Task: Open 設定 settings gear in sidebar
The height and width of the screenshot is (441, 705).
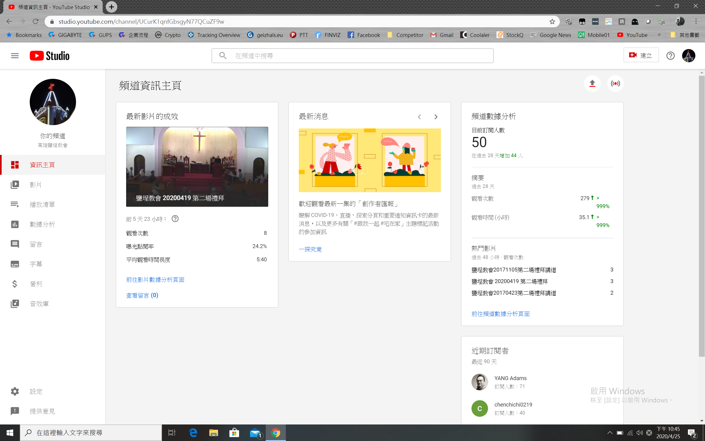Action: point(36,391)
